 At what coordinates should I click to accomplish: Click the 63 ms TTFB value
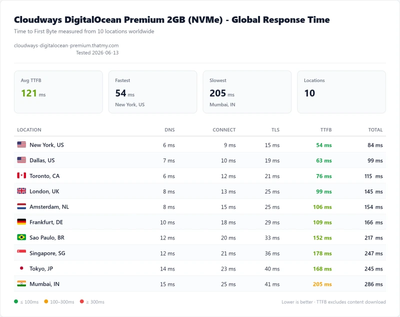324,160
